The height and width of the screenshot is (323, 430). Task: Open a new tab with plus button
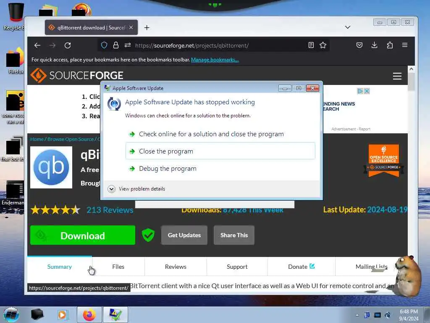tap(147, 27)
